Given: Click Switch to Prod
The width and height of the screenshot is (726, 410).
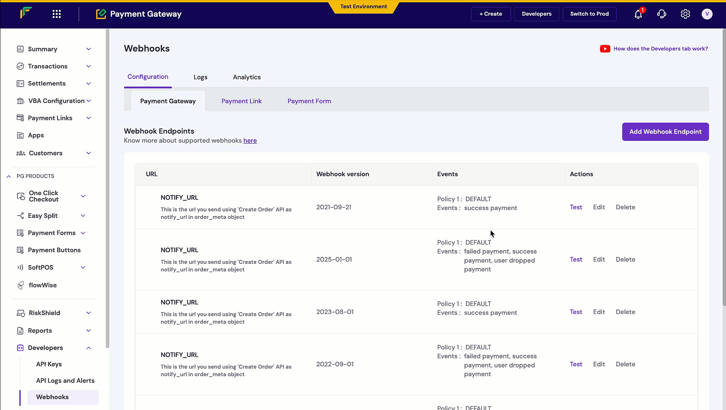Looking at the screenshot, I should [589, 14].
